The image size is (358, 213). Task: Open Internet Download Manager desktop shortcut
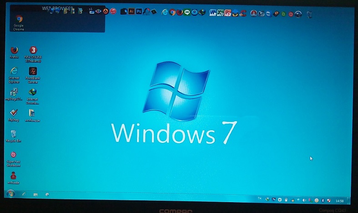(x=32, y=96)
